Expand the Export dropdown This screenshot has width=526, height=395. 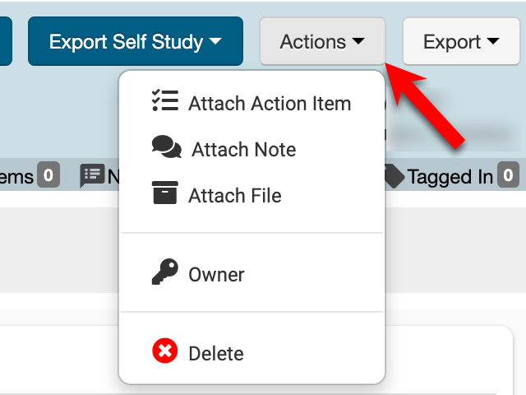tap(461, 41)
